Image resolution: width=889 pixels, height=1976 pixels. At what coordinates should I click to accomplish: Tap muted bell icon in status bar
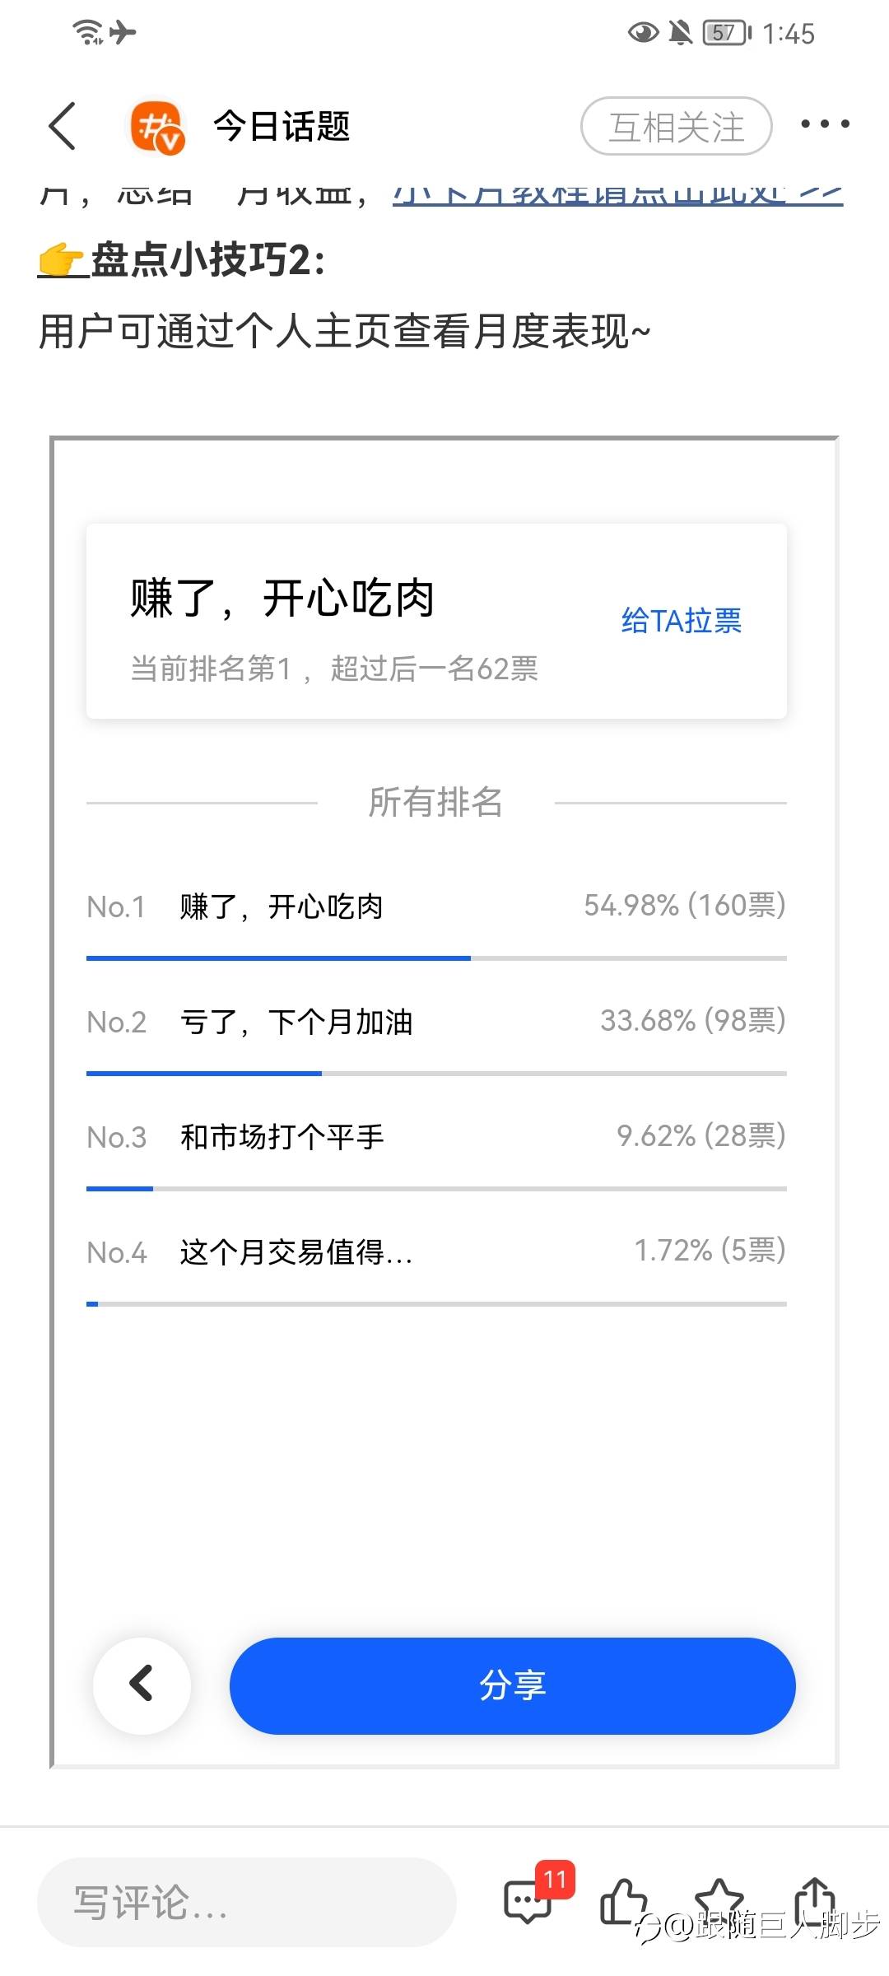coord(681,33)
